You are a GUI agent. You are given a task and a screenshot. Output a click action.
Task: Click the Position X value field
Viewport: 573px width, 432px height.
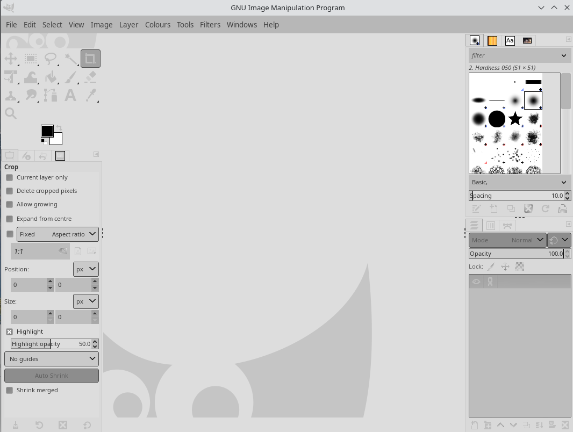click(29, 285)
